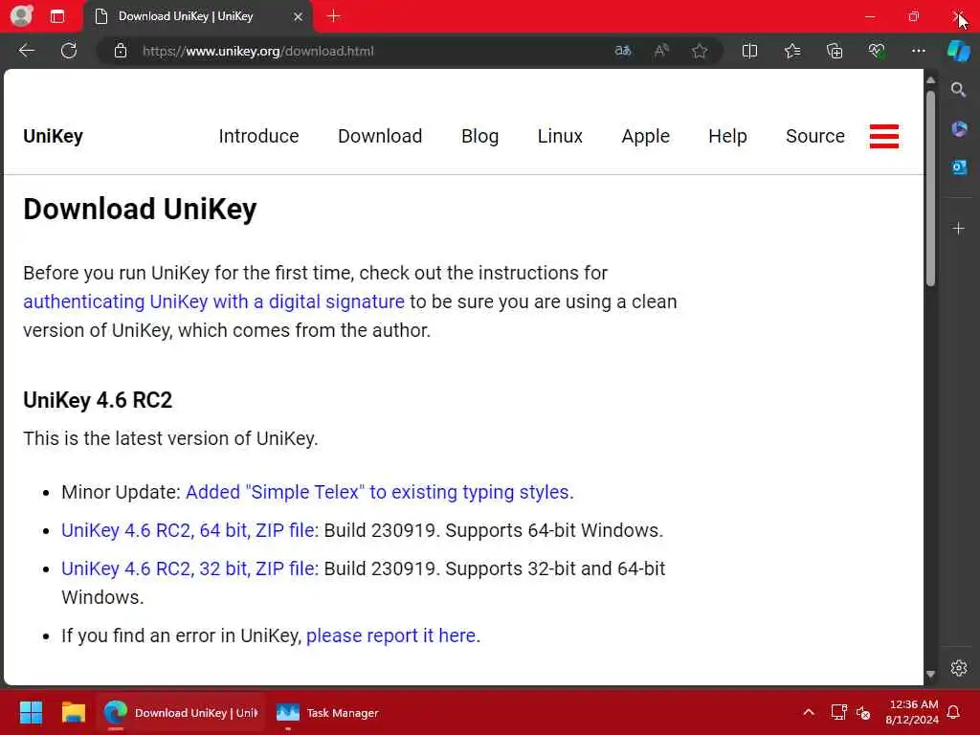The height and width of the screenshot is (735, 980).
Task: Open Outlook sidebar icon
Action: tap(959, 167)
